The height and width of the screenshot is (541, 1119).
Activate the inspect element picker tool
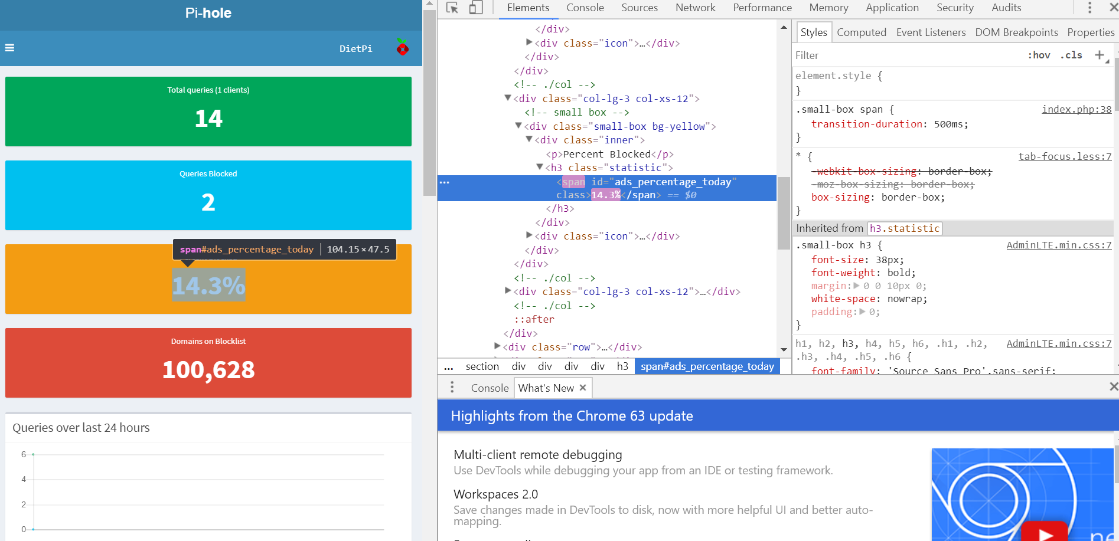pyautogui.click(x=452, y=8)
